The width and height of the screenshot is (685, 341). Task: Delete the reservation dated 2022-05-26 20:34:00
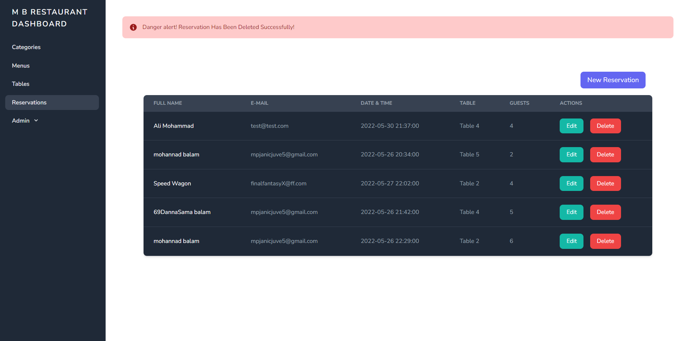point(605,155)
